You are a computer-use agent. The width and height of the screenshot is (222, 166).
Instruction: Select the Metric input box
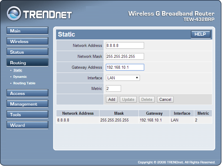point(113,88)
